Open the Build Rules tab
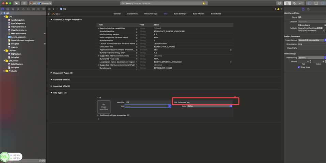326x163 pixels. pyautogui.click(x=216, y=14)
